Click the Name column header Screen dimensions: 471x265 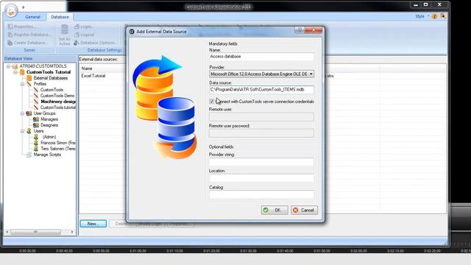pos(87,68)
